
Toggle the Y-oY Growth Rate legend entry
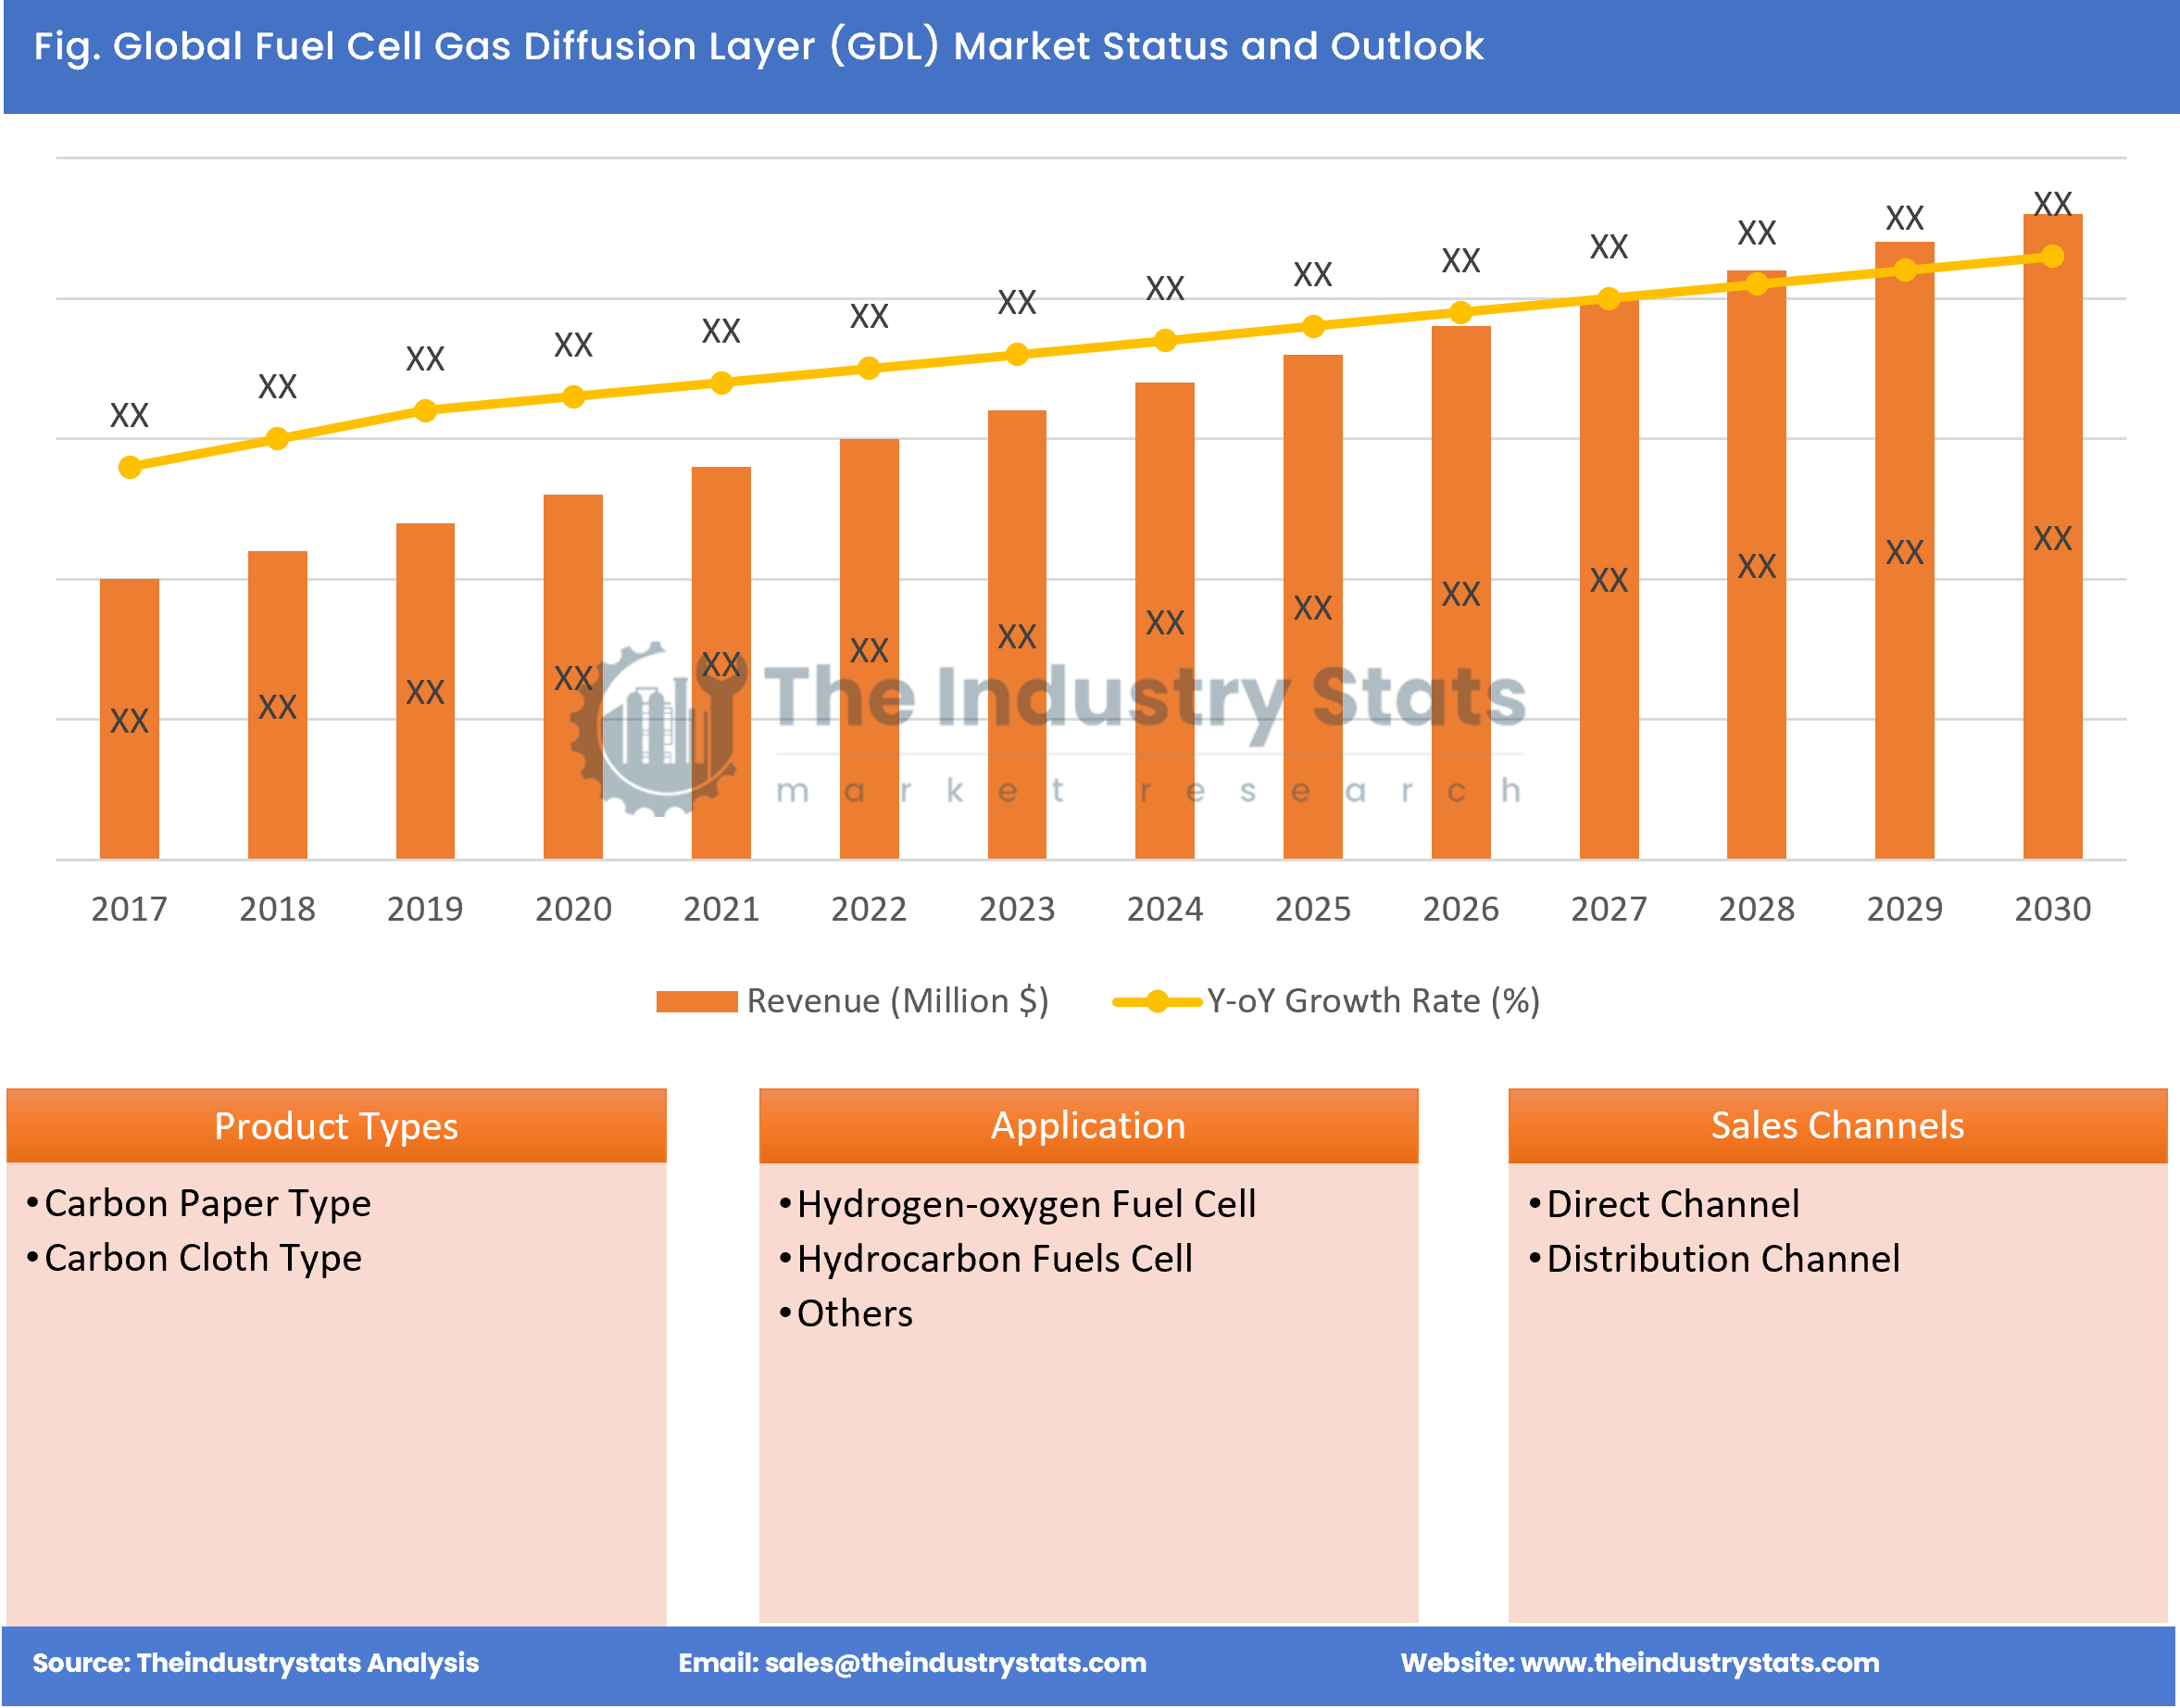[1374, 1000]
